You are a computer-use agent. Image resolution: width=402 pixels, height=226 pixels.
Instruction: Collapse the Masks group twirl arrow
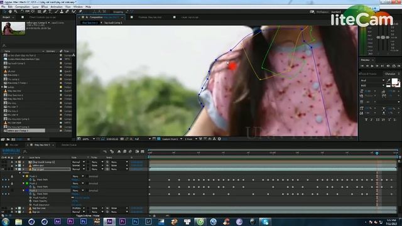pyautogui.click(x=20, y=173)
